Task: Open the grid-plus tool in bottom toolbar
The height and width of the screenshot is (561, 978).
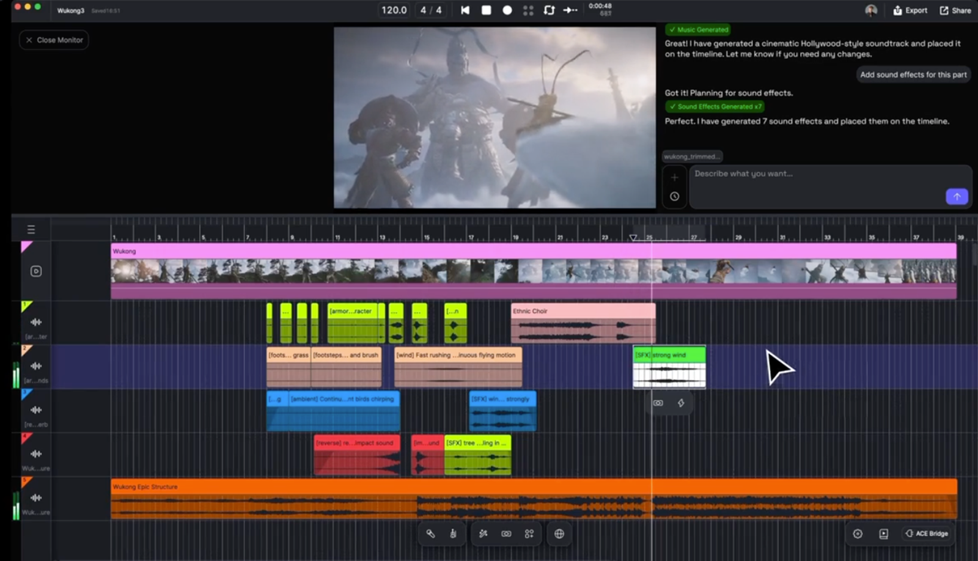Action: coord(529,533)
